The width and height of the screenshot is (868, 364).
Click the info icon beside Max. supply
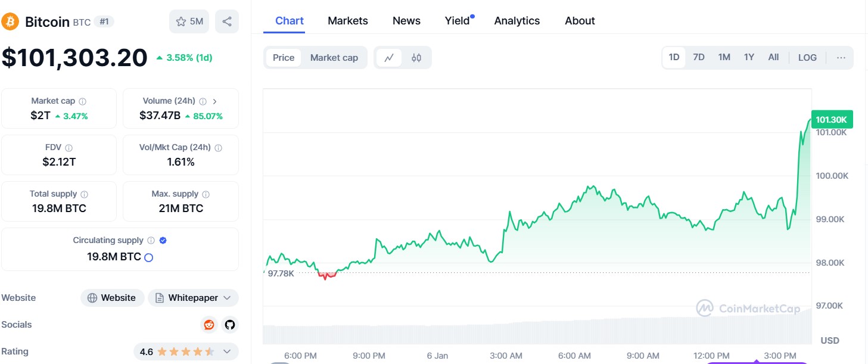(206, 194)
